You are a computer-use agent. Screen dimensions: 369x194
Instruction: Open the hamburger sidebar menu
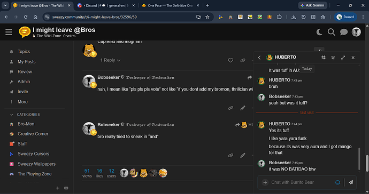9,32
